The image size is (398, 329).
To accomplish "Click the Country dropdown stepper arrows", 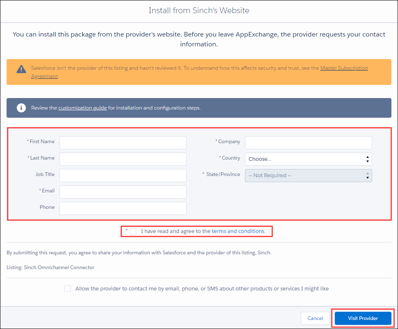I will pyautogui.click(x=367, y=159).
